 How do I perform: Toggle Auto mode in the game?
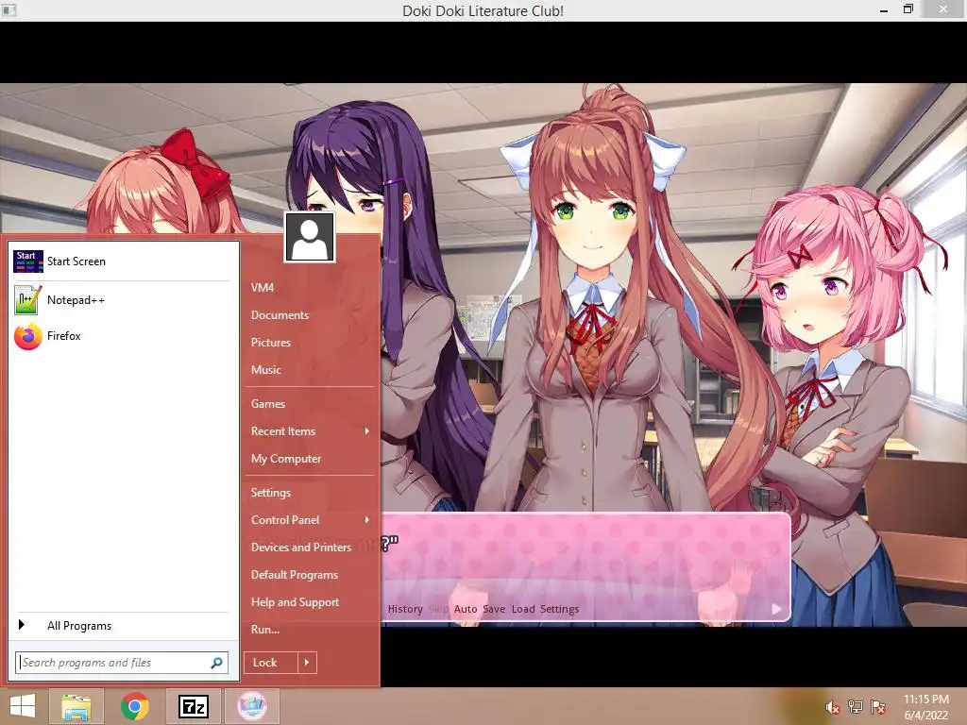(x=466, y=609)
